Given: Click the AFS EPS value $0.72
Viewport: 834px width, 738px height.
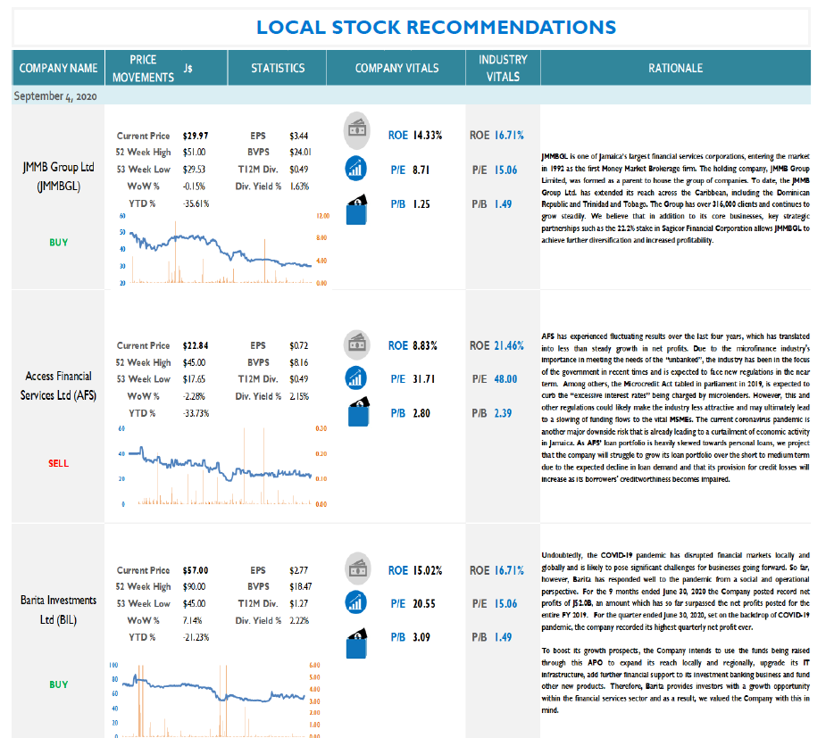Looking at the screenshot, I should click(298, 345).
